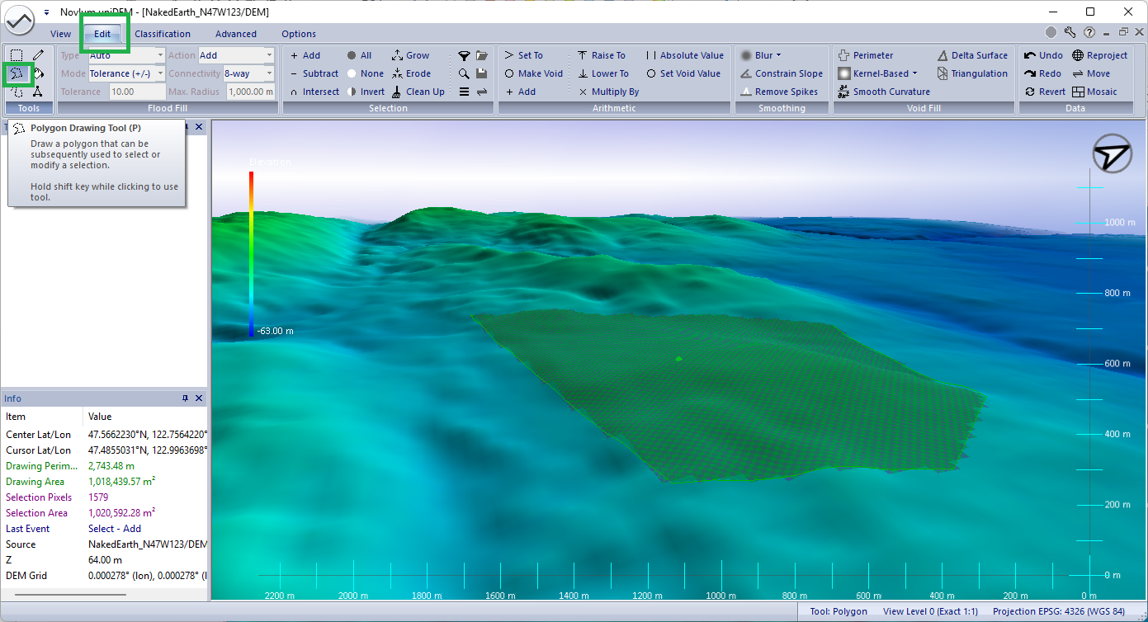Click Multiply By in Arithmetic group

pyautogui.click(x=608, y=92)
